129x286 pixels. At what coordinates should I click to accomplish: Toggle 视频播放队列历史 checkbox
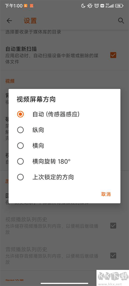click(113, 226)
